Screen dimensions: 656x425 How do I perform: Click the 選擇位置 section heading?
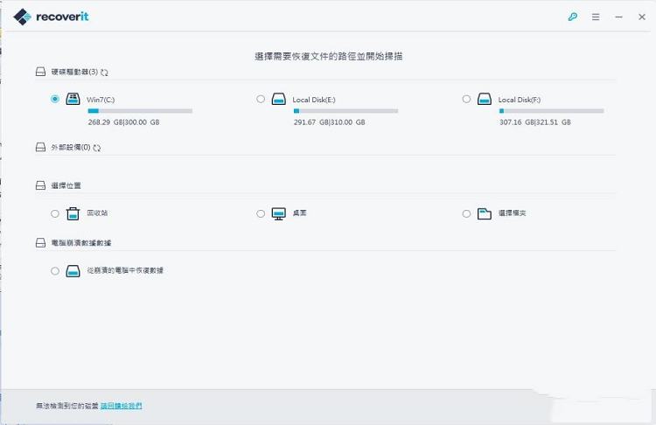tap(66, 185)
